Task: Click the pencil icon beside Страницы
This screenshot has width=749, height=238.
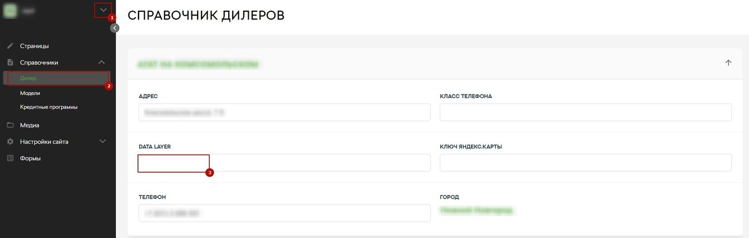Action: (10, 46)
